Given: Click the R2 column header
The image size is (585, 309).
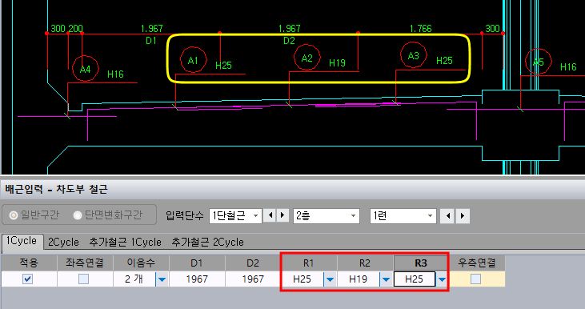Looking at the screenshot, I should (365, 263).
